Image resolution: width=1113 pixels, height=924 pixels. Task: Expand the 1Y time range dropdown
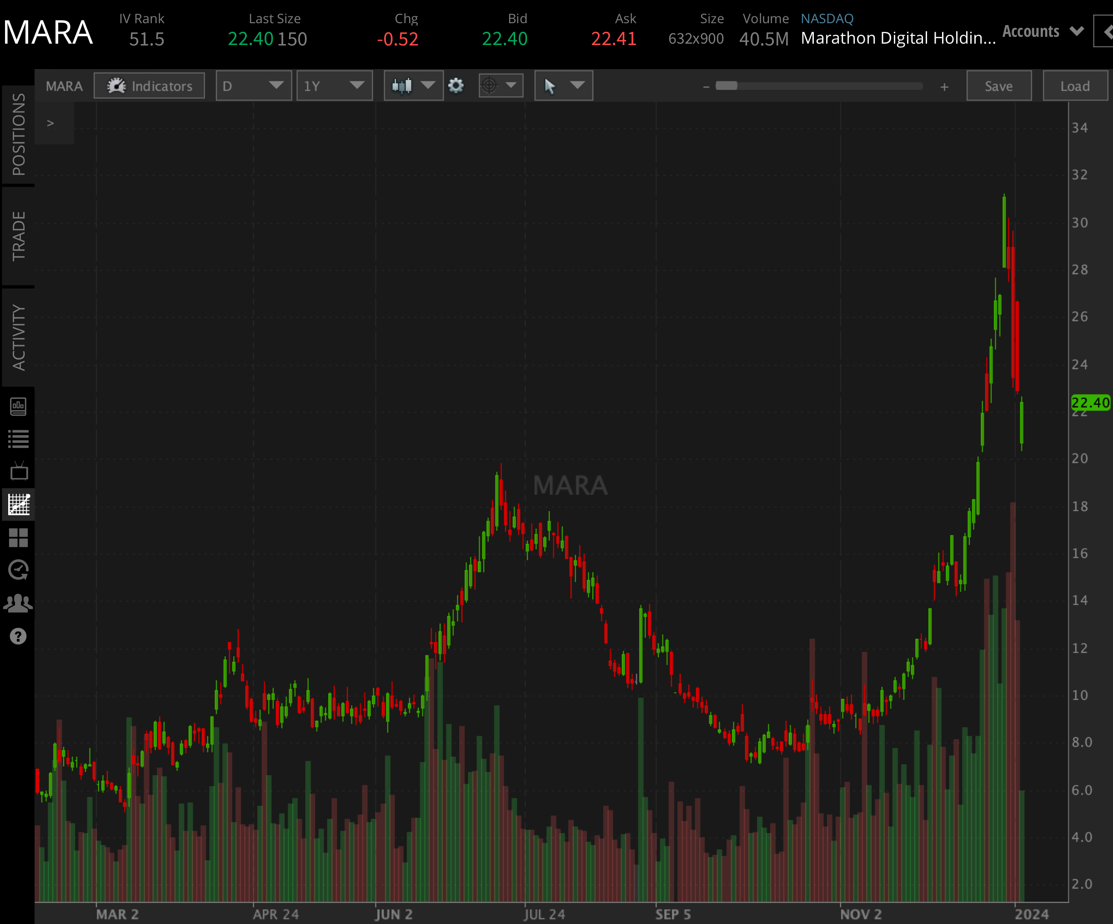tap(335, 85)
